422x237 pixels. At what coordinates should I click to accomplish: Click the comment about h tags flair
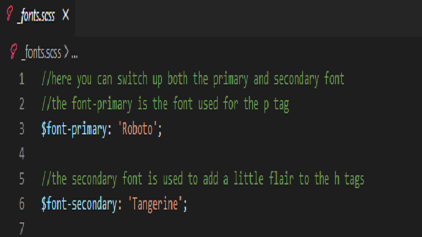pos(203,179)
